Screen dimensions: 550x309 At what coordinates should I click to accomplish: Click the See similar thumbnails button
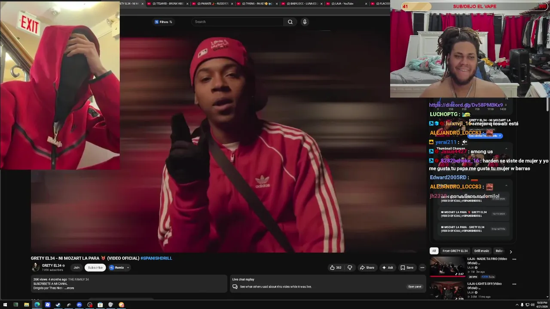click(x=485, y=136)
